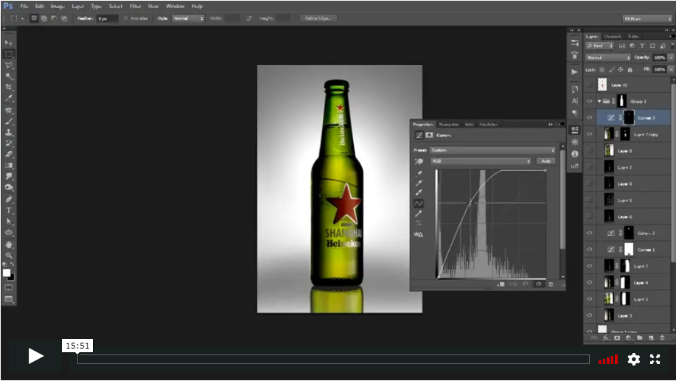Select the Pen tool
Viewport: 676px width, 381px height.
click(9, 199)
